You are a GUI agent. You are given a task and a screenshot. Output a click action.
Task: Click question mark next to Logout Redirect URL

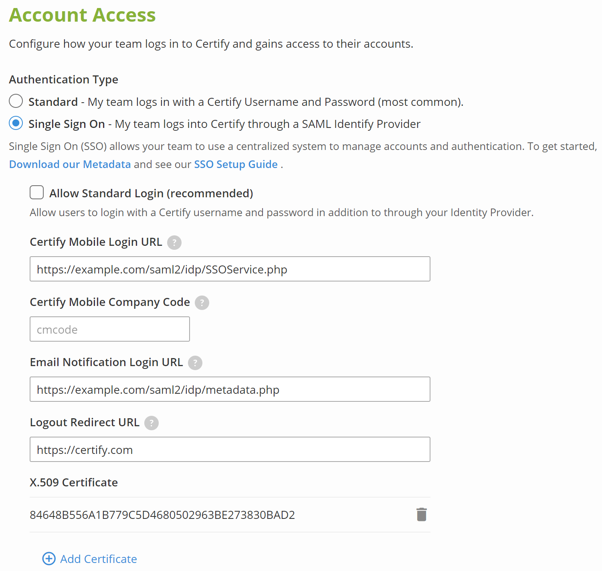click(x=152, y=423)
